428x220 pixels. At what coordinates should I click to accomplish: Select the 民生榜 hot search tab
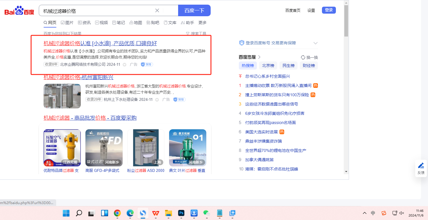289,66
